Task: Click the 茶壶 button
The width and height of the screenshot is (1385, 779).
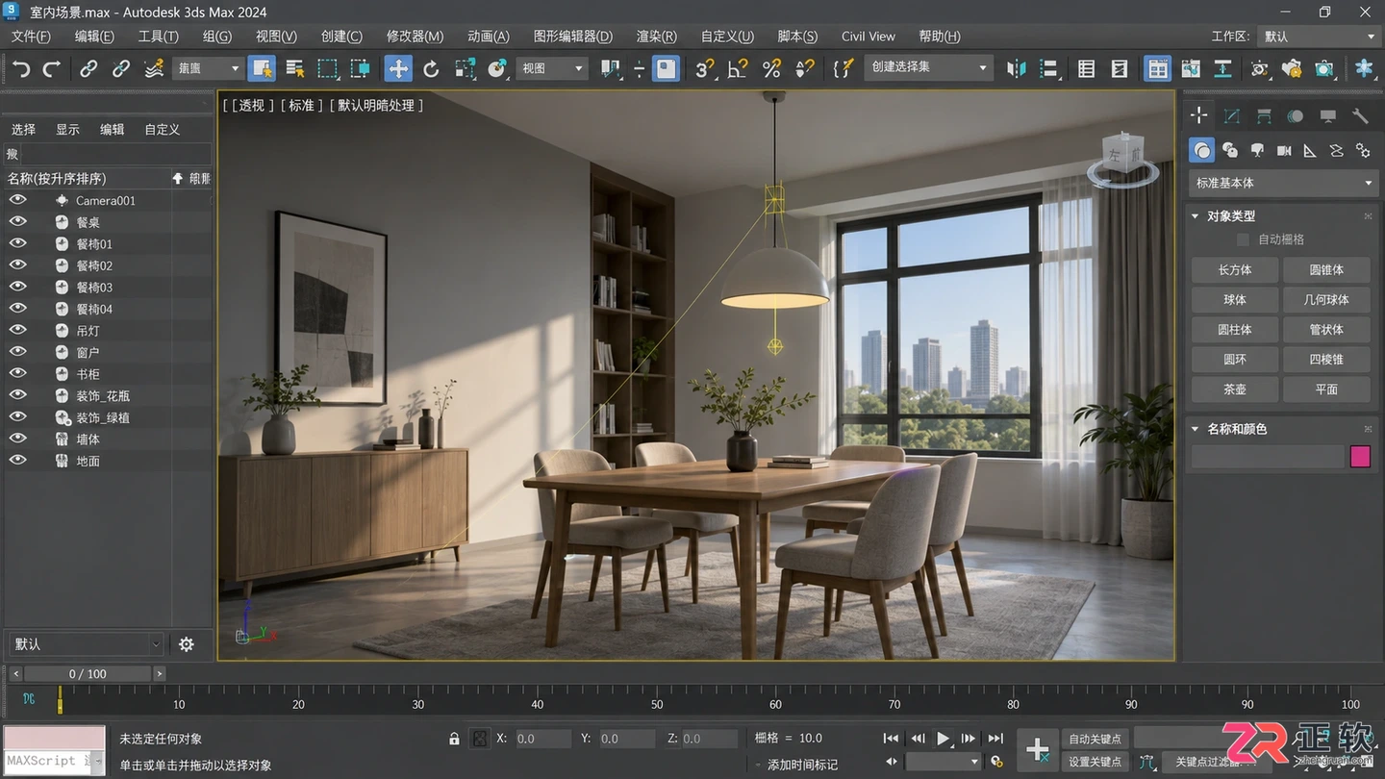Action: click(1235, 389)
